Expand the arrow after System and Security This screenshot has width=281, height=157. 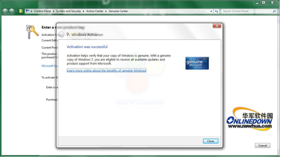click(x=84, y=11)
